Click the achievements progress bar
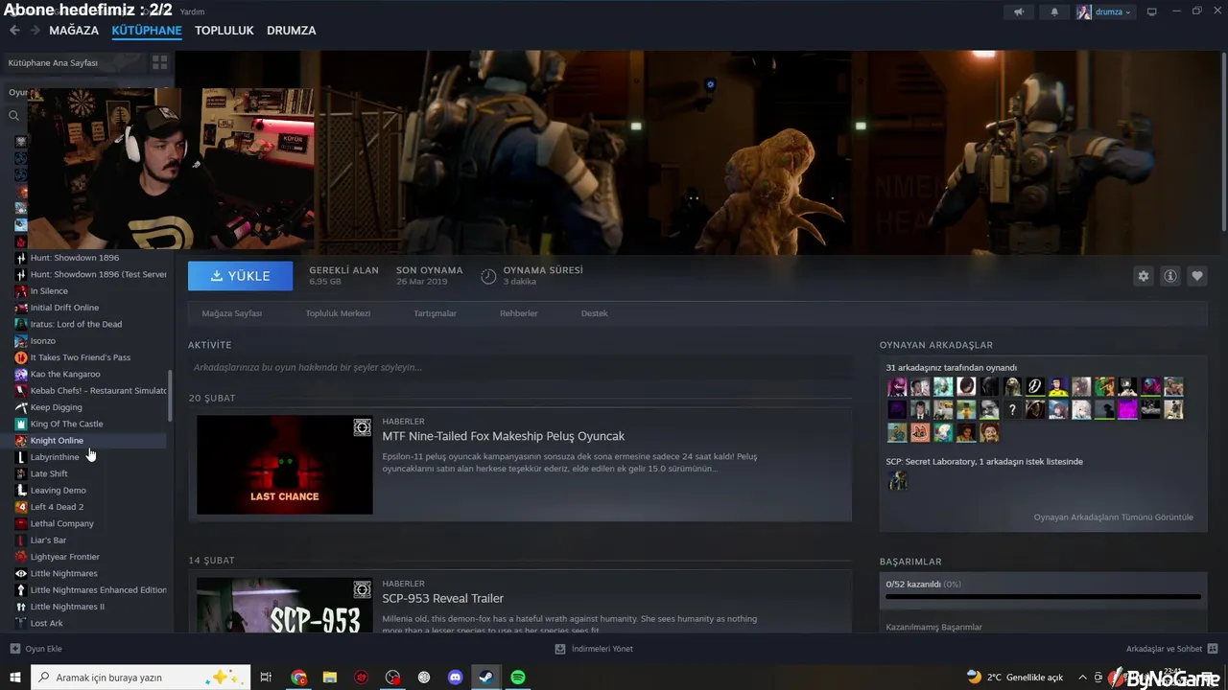The height and width of the screenshot is (690, 1228). click(x=1043, y=596)
